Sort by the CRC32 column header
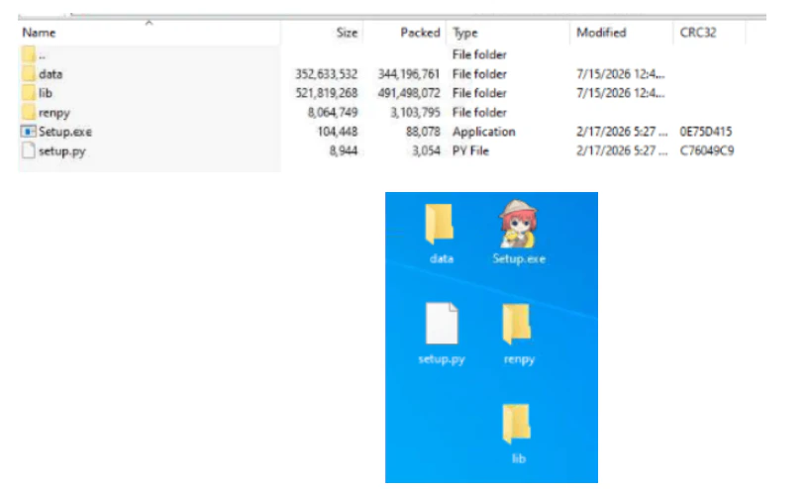The width and height of the screenshot is (809, 489). point(697,33)
